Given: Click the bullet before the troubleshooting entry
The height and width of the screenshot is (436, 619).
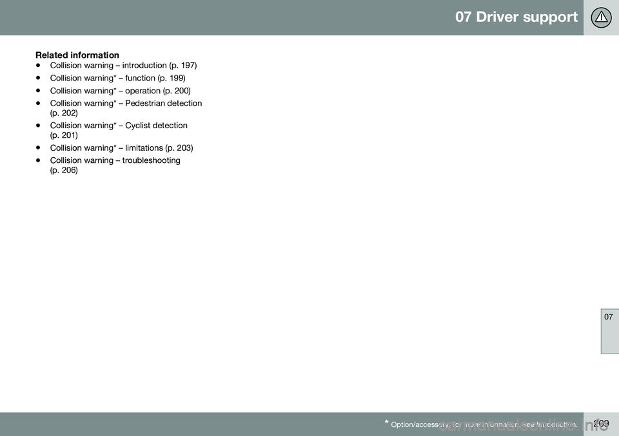Looking at the screenshot, I should pos(39,160).
